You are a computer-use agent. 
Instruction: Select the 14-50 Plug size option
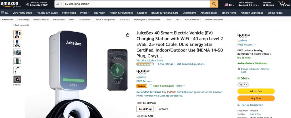pos(145,109)
